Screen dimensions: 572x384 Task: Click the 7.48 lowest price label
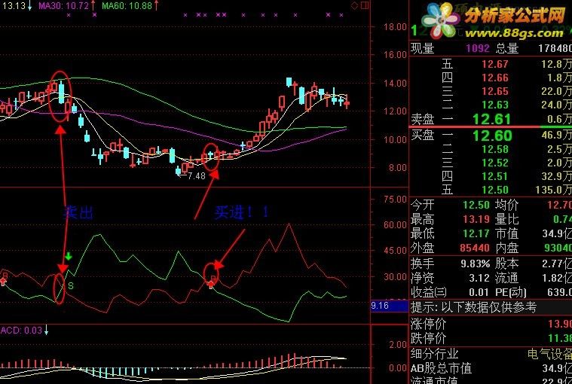197,176
